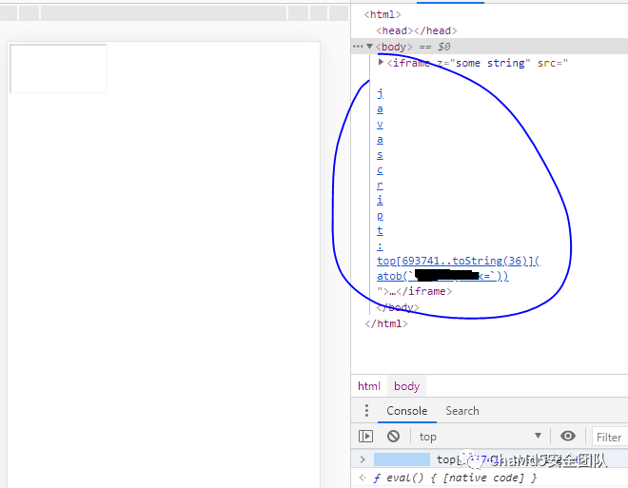Viewport: 628px width, 488px height.
Task: Click the iframe box in the page preview
Action: pyautogui.click(x=58, y=68)
